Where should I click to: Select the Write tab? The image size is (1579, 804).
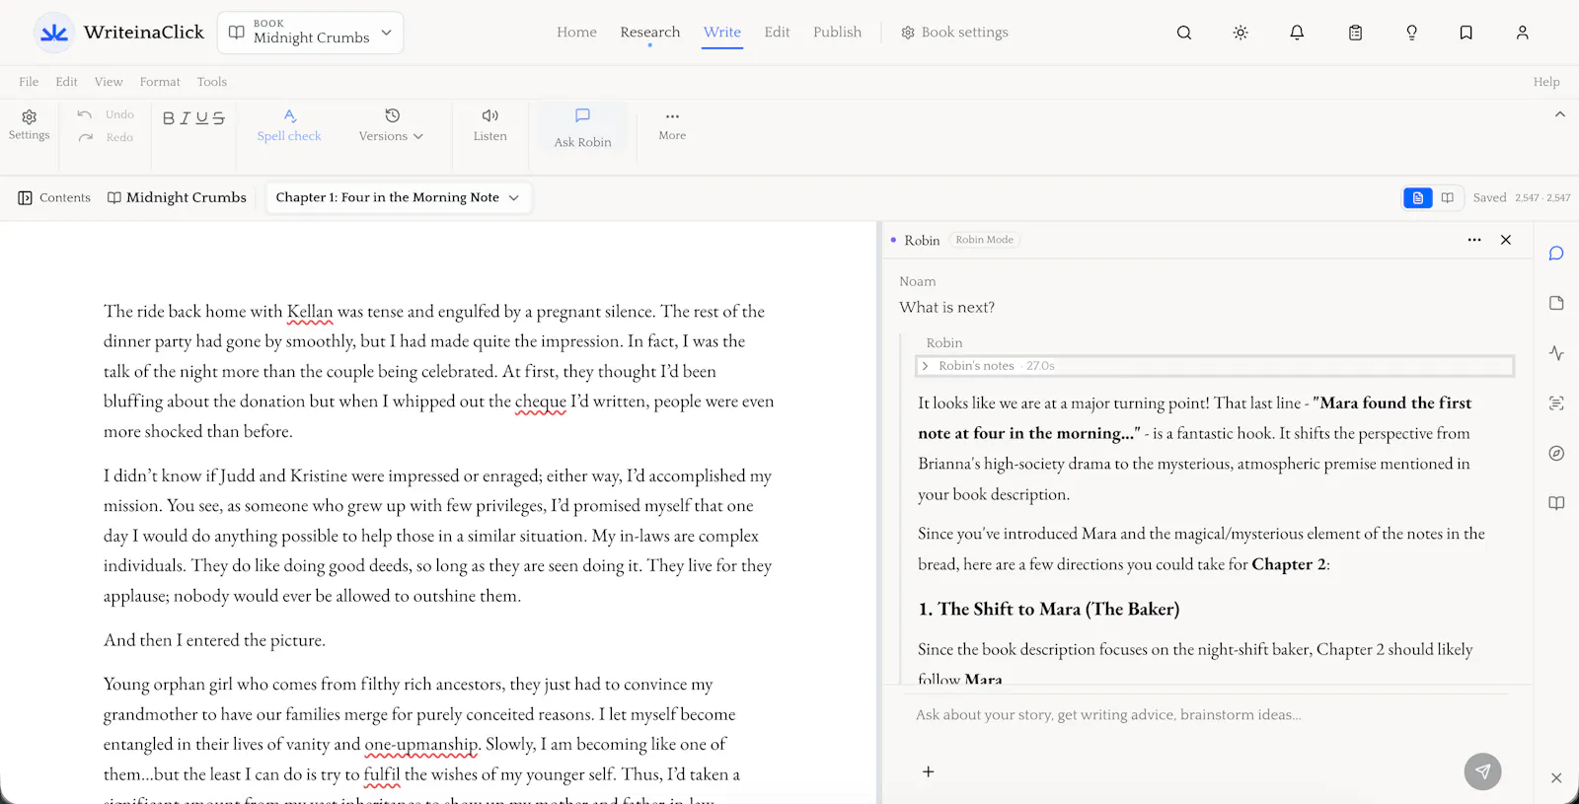pyautogui.click(x=721, y=33)
